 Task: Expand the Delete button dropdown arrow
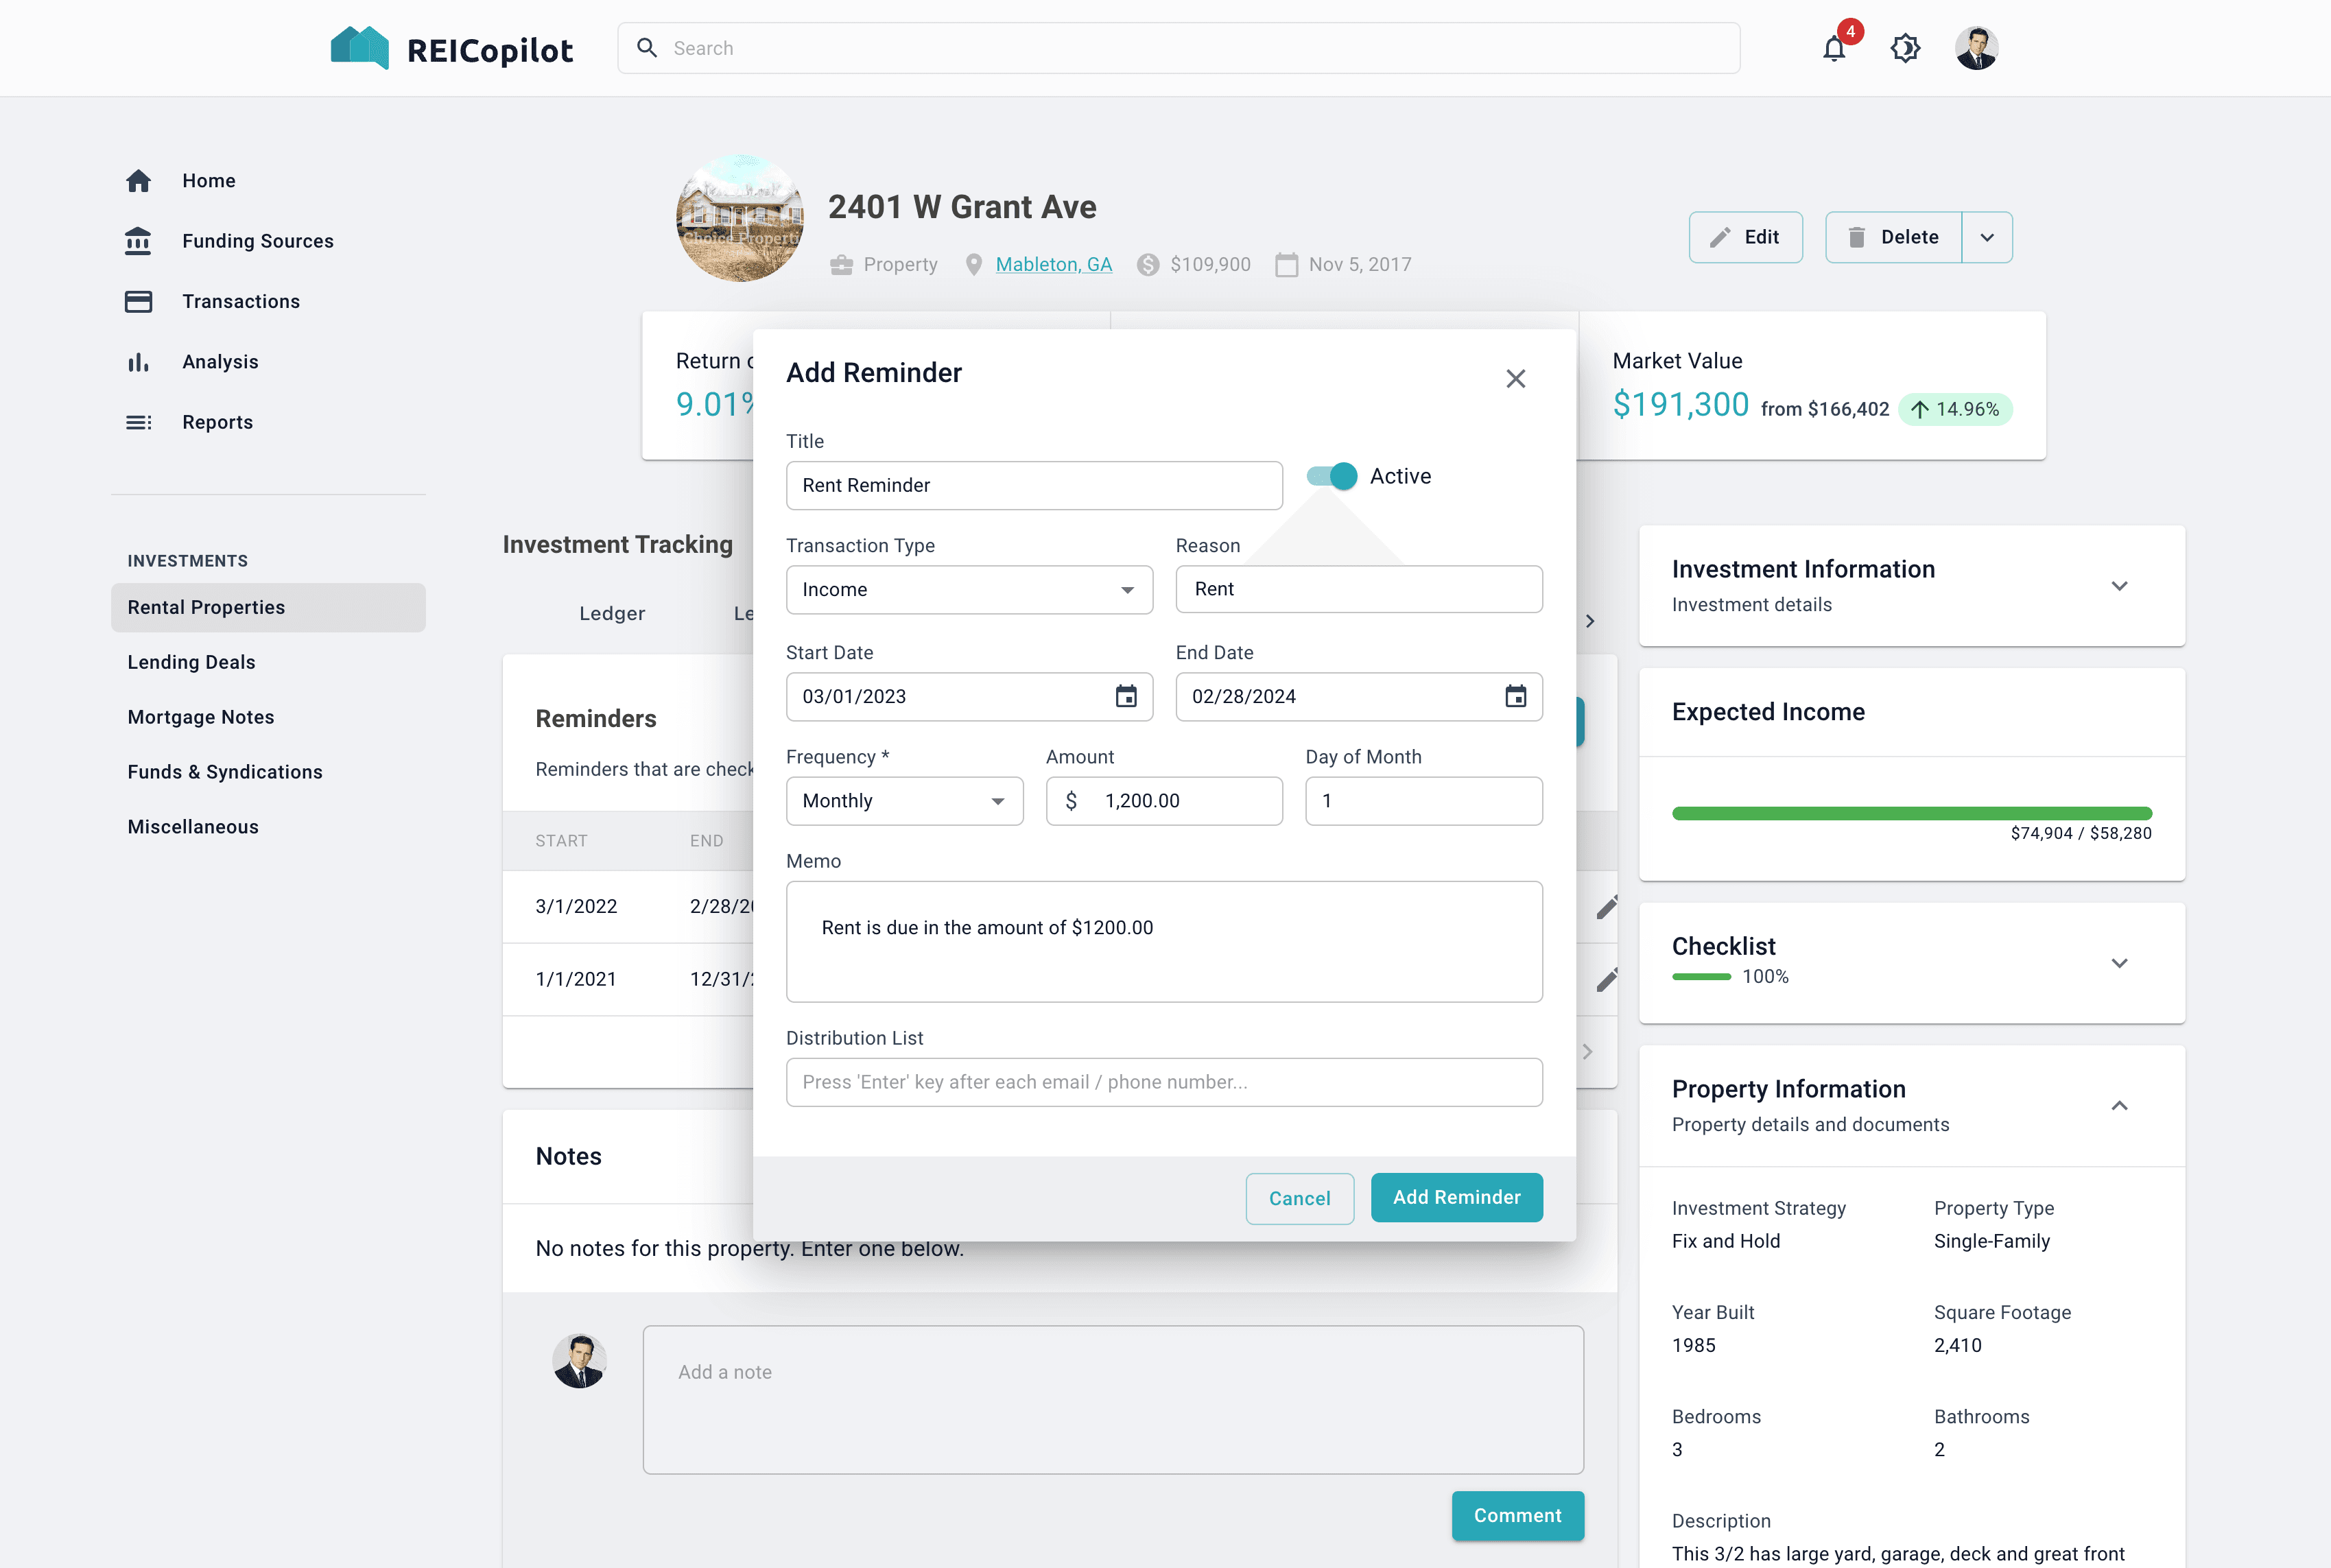point(1987,237)
